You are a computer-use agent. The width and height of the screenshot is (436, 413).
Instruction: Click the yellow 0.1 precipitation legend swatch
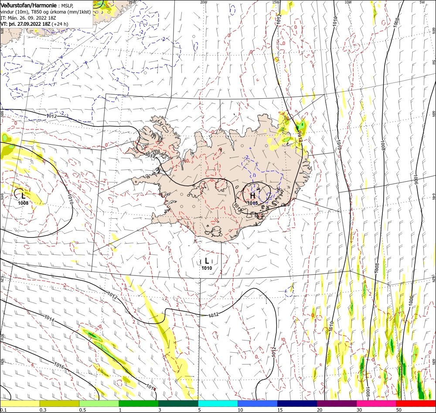(x=20, y=403)
